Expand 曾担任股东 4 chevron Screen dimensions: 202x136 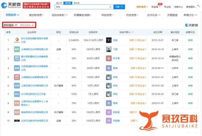[x=34, y=25]
